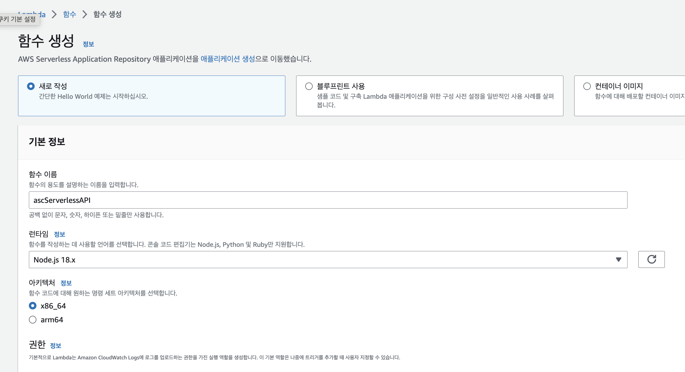
Task: Click 정보 link beside 런타임 label
Action: [x=59, y=234]
